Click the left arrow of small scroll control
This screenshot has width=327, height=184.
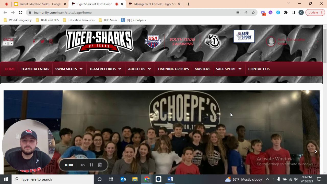pyautogui.click(x=5, y=44)
